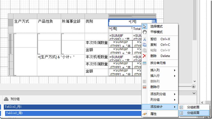Select 删除 Delete menu entry
This screenshot has width=212, height=119.
point(160,56)
